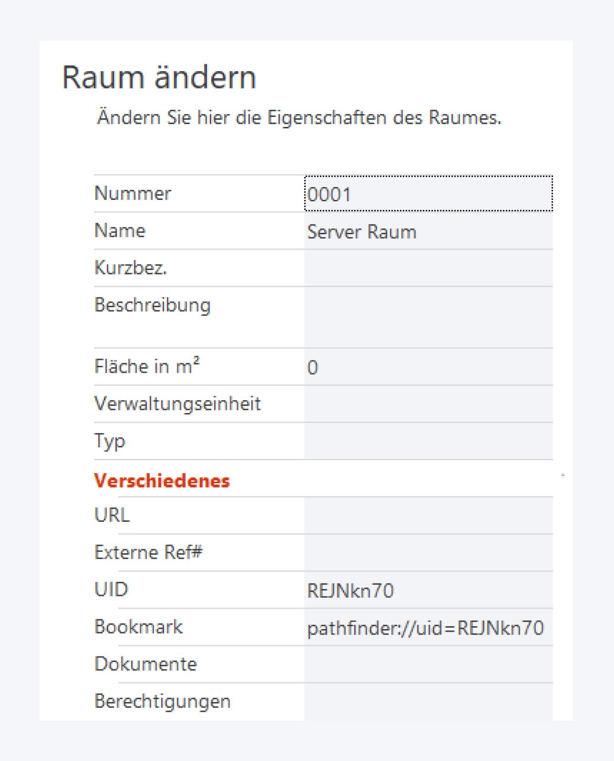Click the Berechtigungen row label
Screen dimensions: 614x761
[162, 701]
